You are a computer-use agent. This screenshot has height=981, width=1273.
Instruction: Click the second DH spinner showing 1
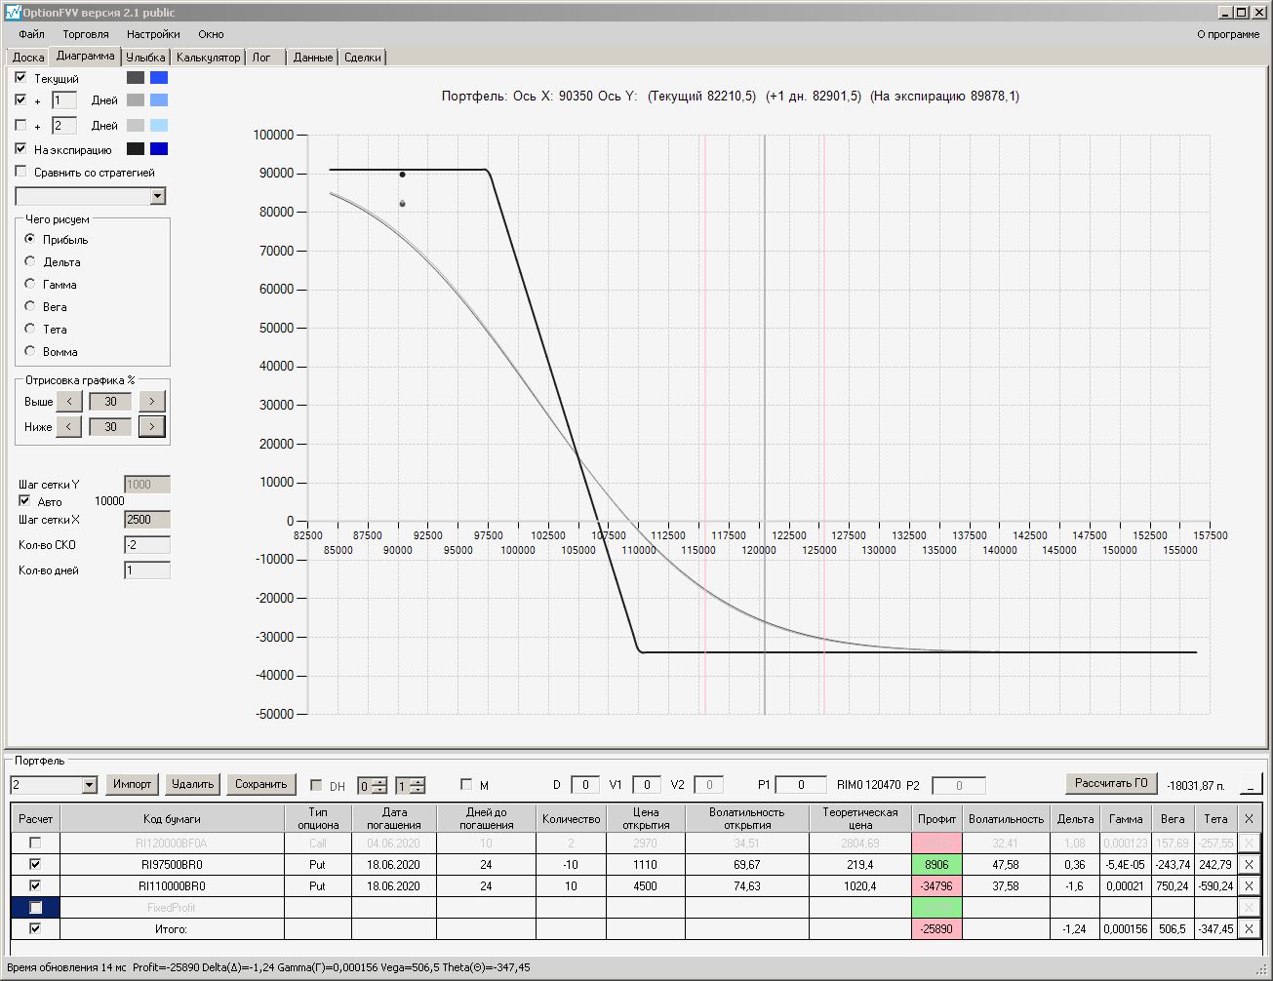[411, 785]
